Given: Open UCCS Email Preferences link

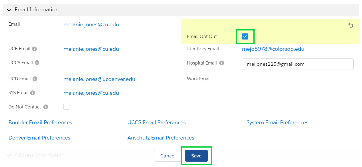Looking at the screenshot, I should tap(156, 122).
